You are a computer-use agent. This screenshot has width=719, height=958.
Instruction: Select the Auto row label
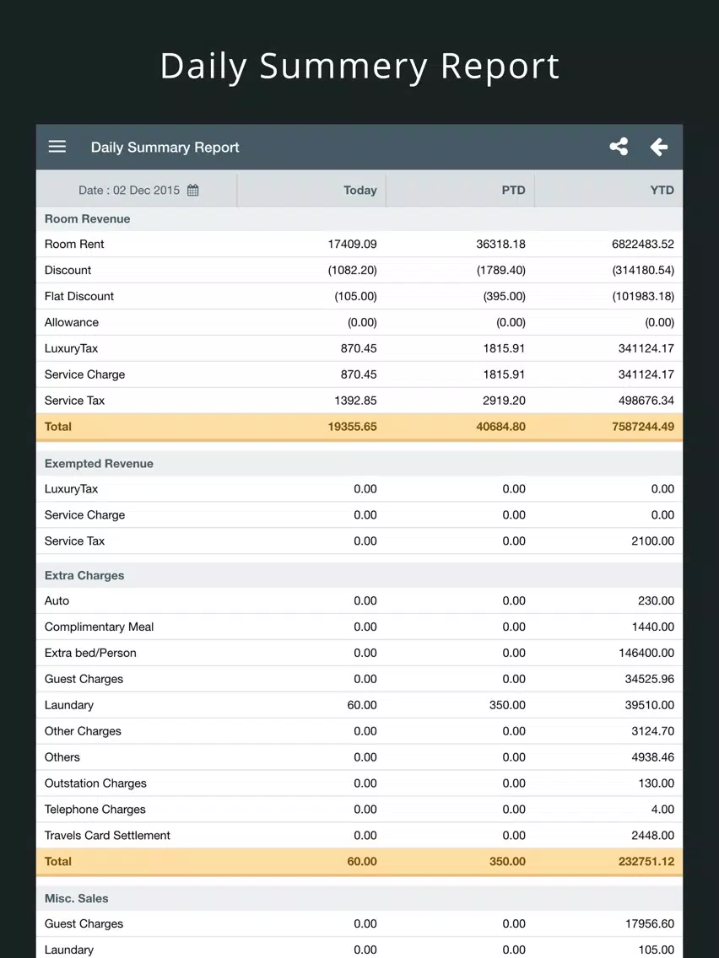[x=57, y=601]
